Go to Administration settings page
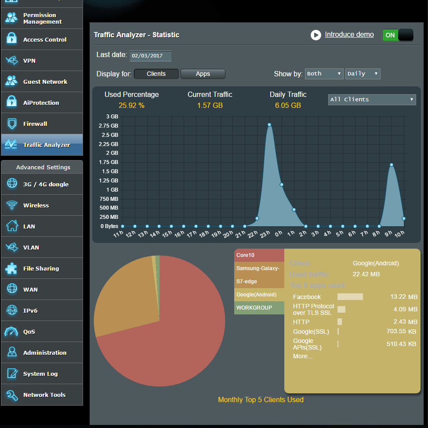Viewport: 428px width, 428px height. (x=44, y=353)
